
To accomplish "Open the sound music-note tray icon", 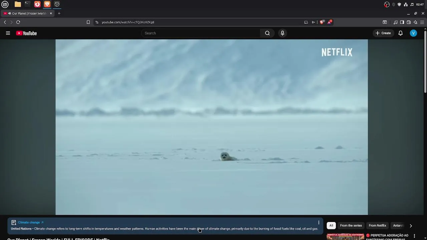I will 412,4.
